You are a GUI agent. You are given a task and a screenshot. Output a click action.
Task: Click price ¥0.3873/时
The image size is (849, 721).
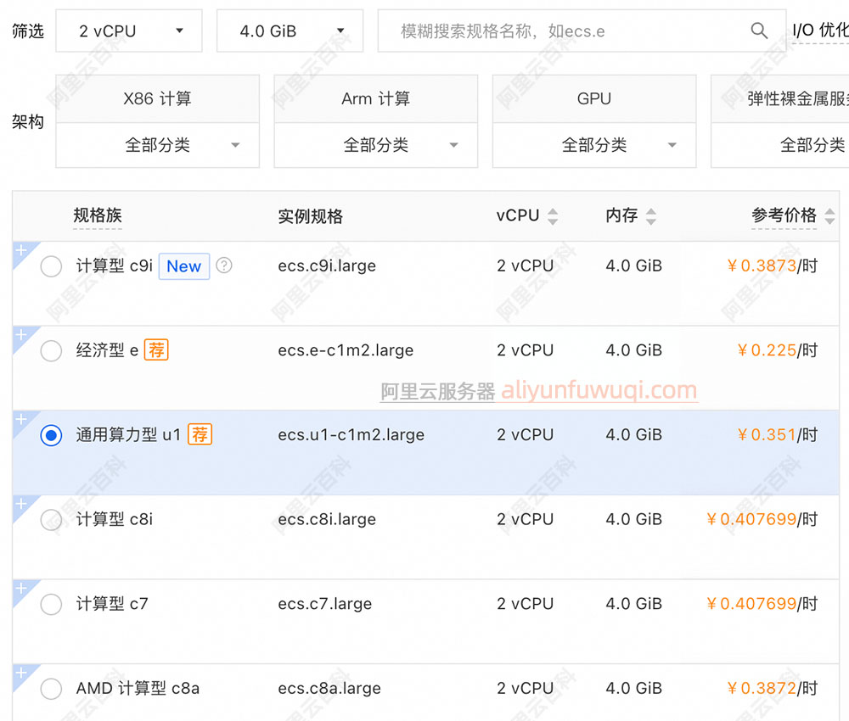[x=772, y=265]
